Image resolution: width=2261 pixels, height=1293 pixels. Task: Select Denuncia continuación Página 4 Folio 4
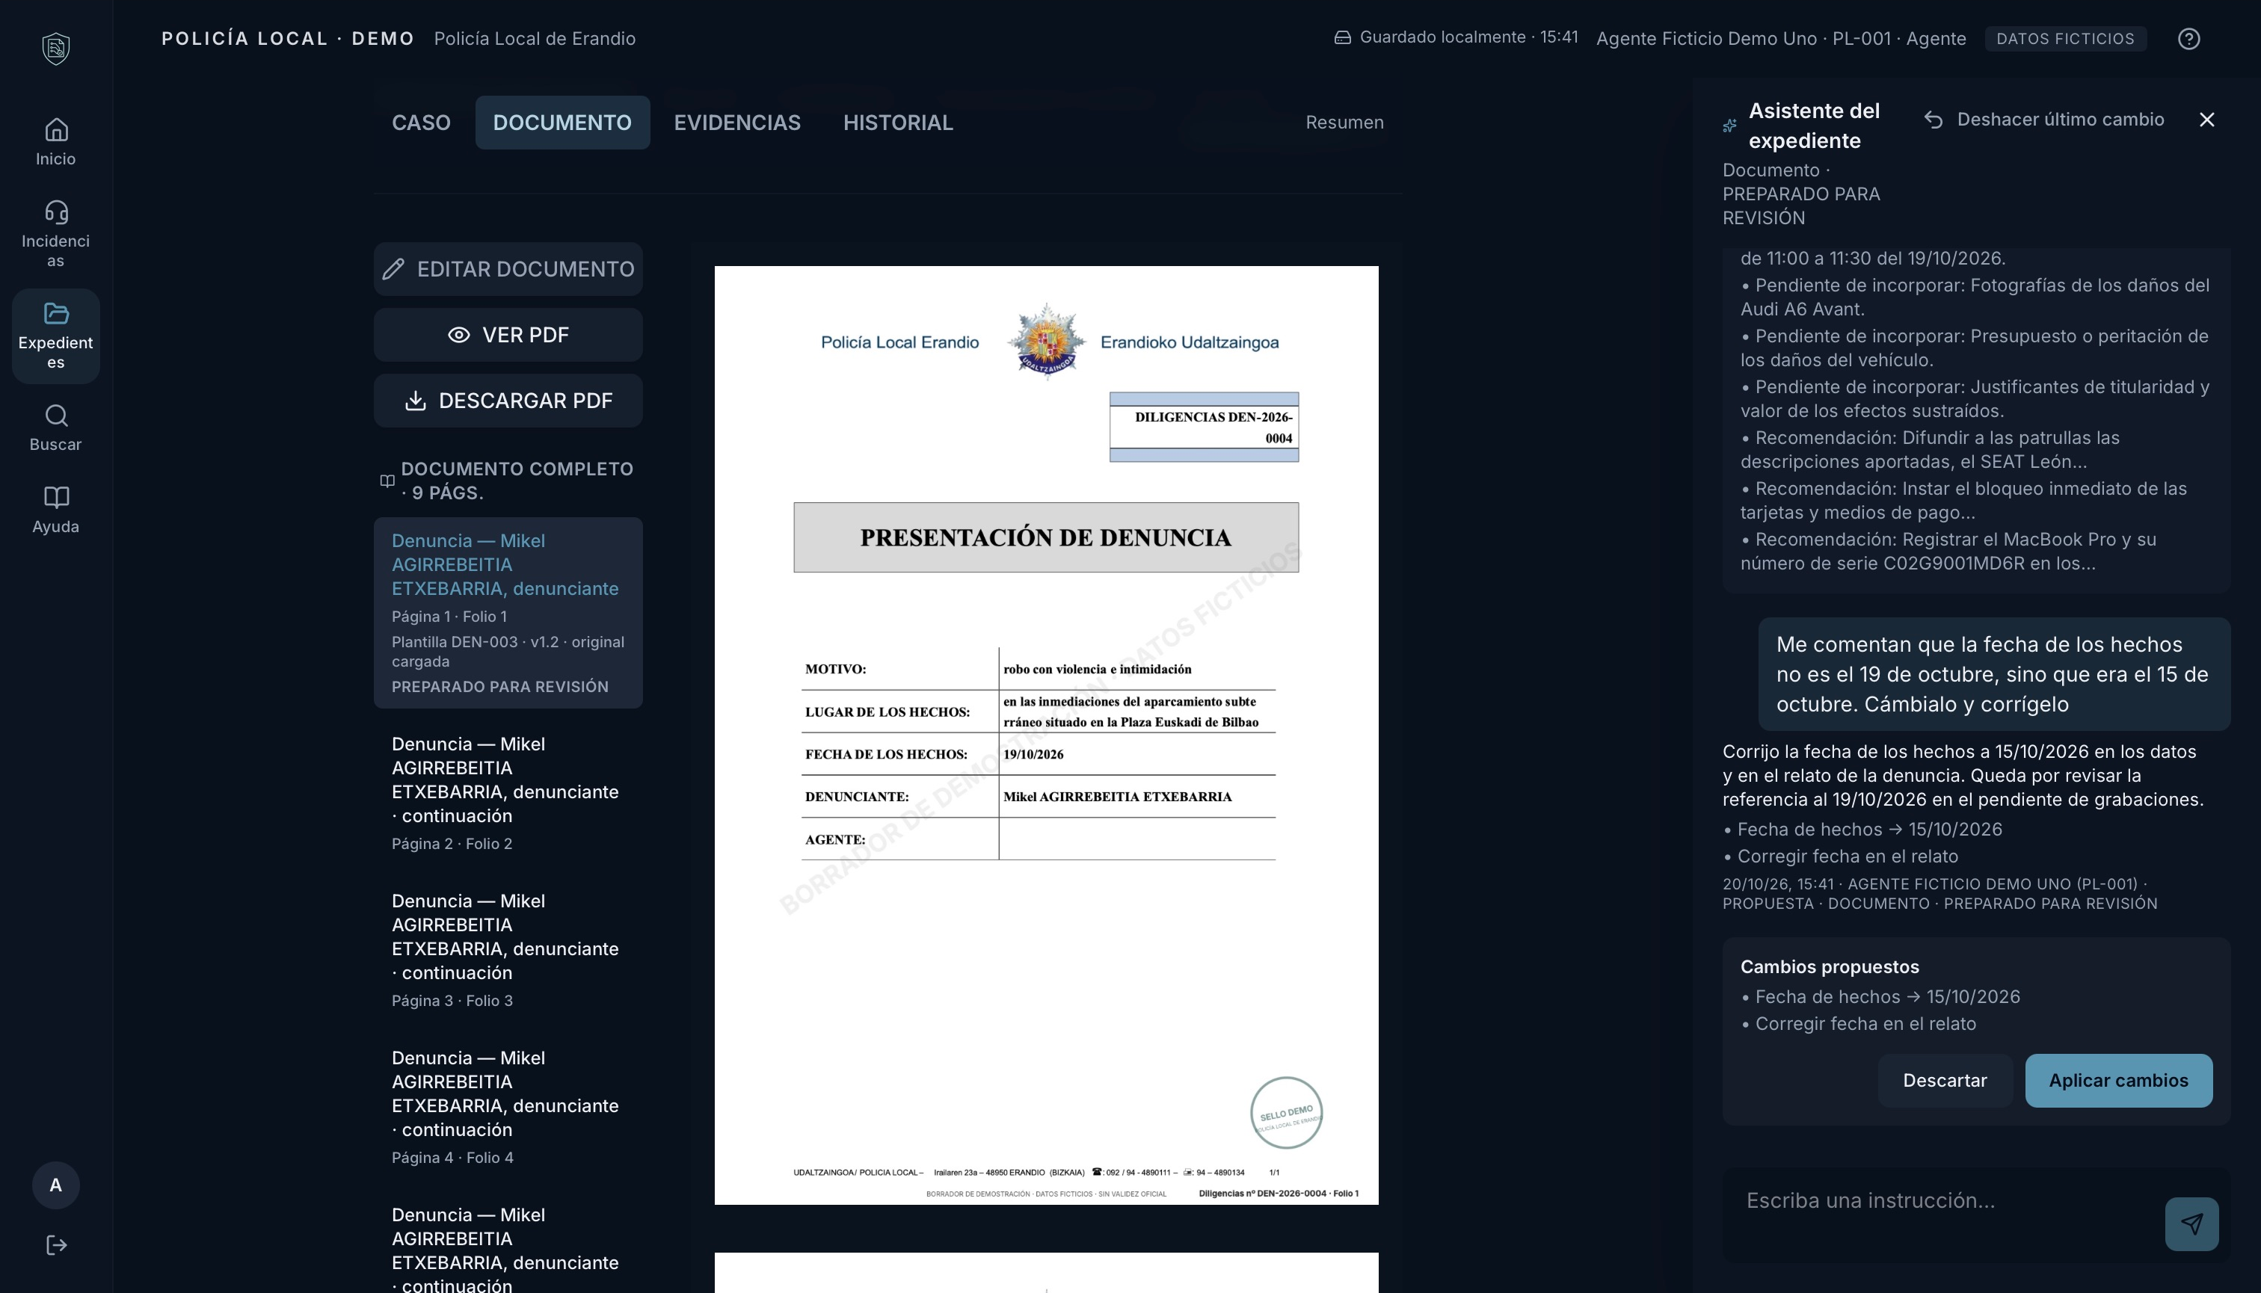click(x=508, y=1108)
